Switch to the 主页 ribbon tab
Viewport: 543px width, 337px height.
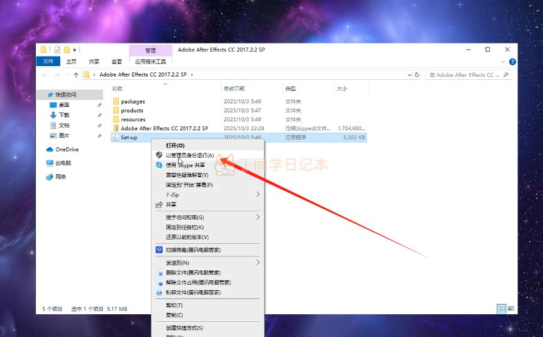(x=71, y=61)
